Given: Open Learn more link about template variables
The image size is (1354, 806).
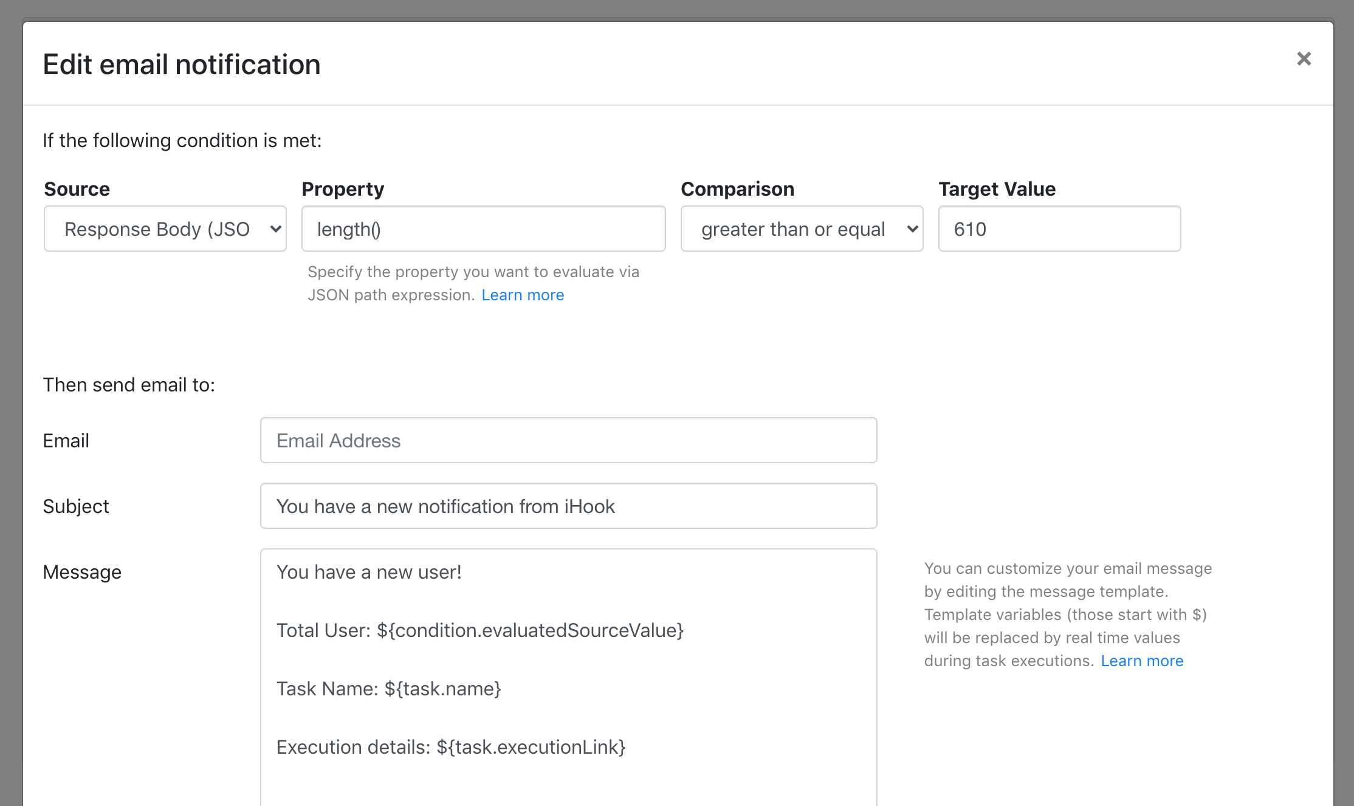Looking at the screenshot, I should tap(1142, 661).
